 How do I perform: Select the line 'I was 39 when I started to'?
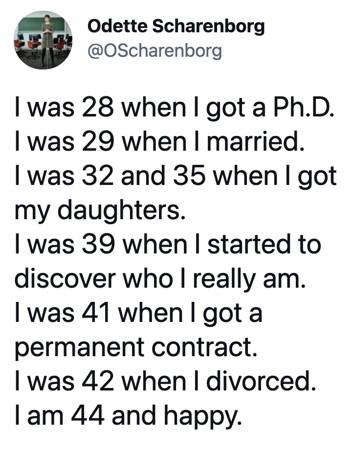(168, 245)
